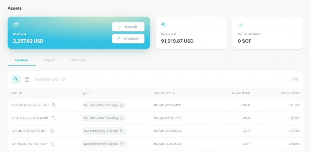
Task: Click order ID 1284037223976534780
Action: click(30, 118)
